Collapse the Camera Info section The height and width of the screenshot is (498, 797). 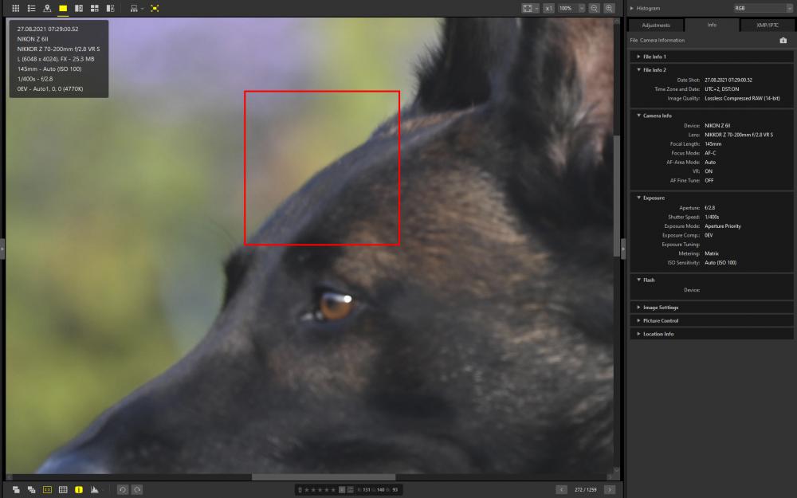point(638,116)
